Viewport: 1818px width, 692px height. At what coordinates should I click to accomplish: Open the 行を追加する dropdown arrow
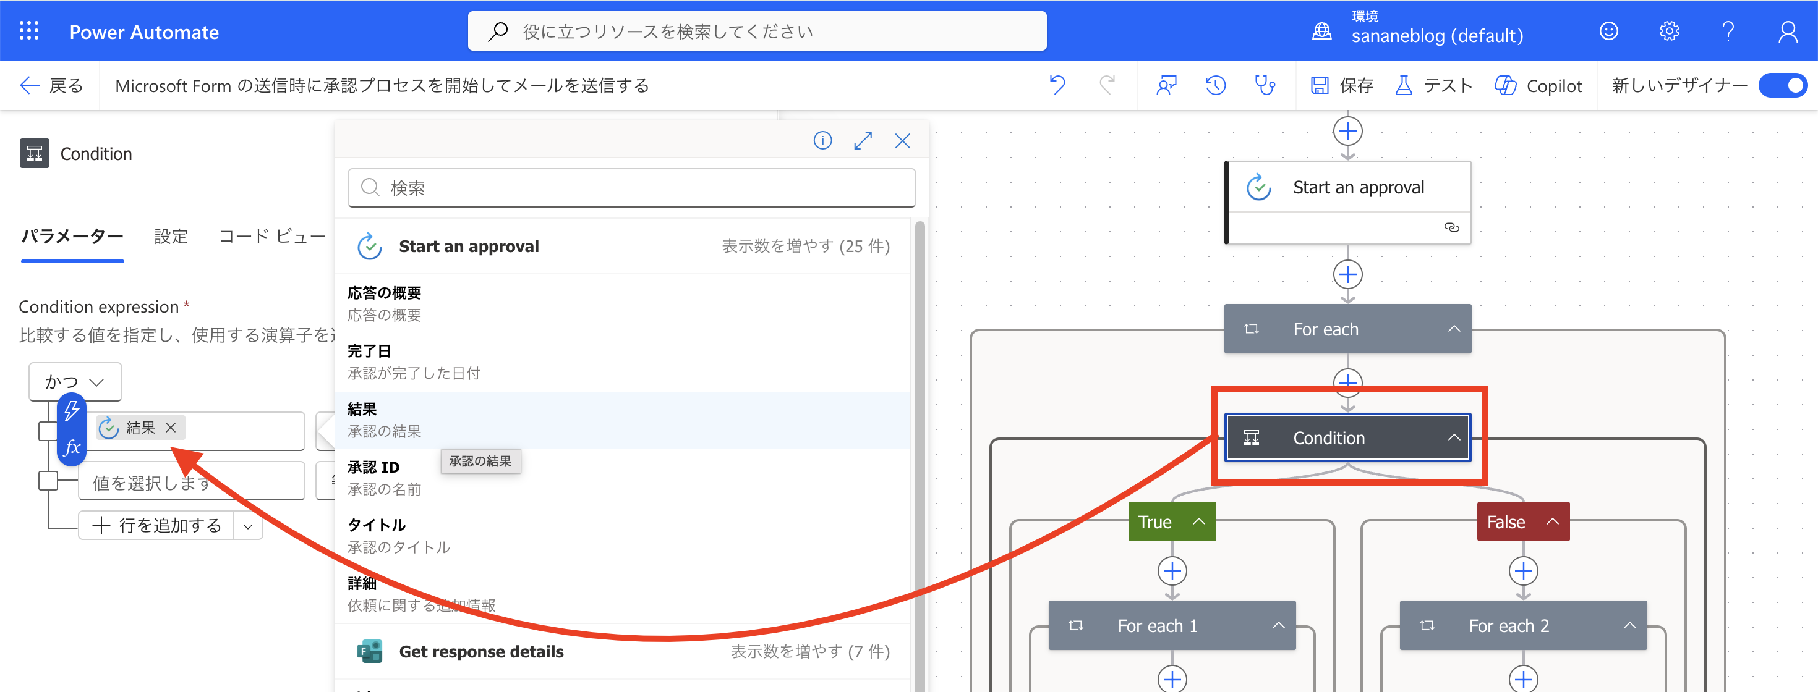click(248, 526)
